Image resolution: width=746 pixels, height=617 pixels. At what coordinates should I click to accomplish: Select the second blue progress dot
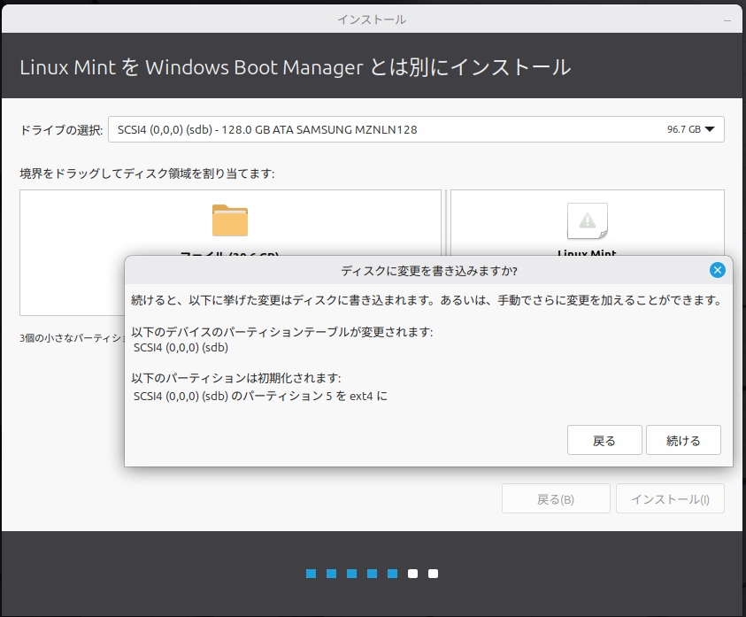(332, 574)
